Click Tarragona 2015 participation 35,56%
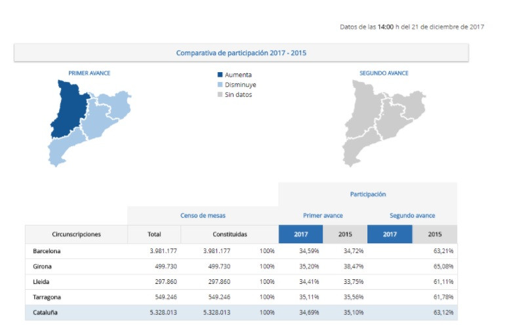The height and width of the screenshot is (333, 507). [x=354, y=297]
